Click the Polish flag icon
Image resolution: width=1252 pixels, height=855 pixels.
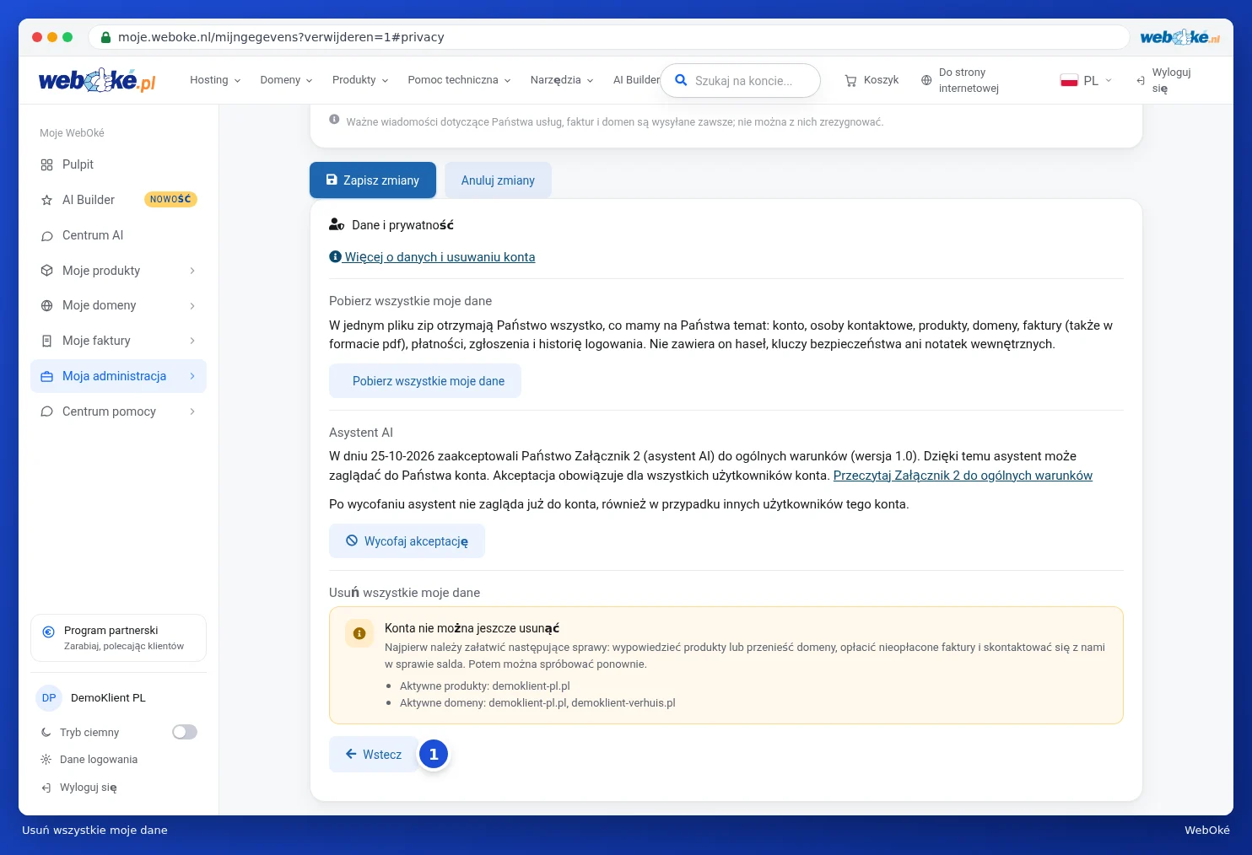(x=1069, y=80)
